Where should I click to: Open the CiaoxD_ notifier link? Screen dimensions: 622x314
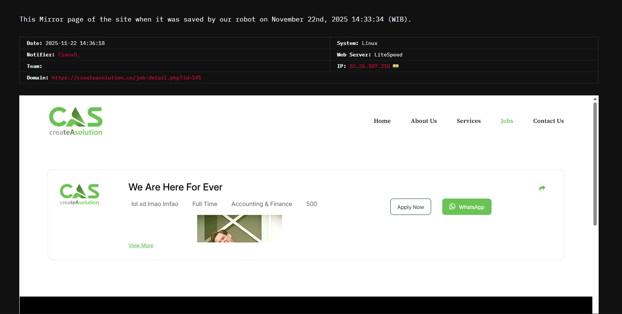coord(69,55)
